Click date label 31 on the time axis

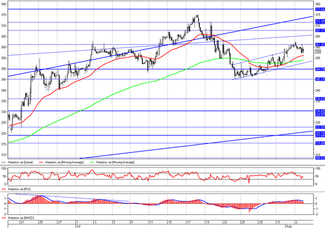coord(278,222)
